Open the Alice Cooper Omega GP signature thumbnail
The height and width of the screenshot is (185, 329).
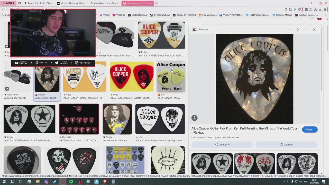160,119
